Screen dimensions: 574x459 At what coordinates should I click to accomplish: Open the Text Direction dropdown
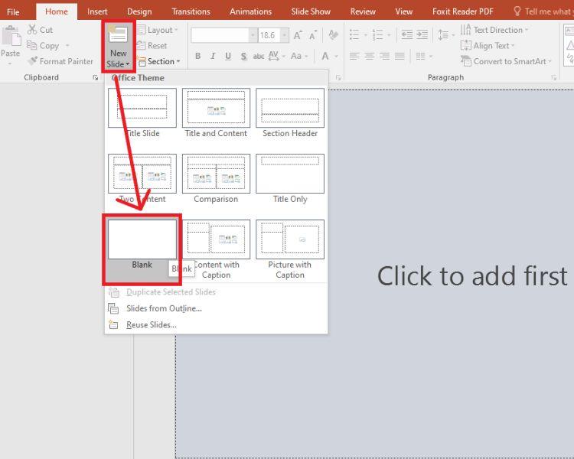tap(495, 30)
